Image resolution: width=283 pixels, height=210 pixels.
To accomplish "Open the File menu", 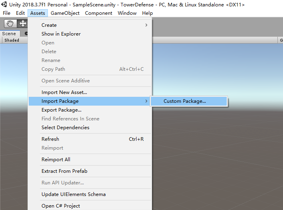I will (x=6, y=13).
